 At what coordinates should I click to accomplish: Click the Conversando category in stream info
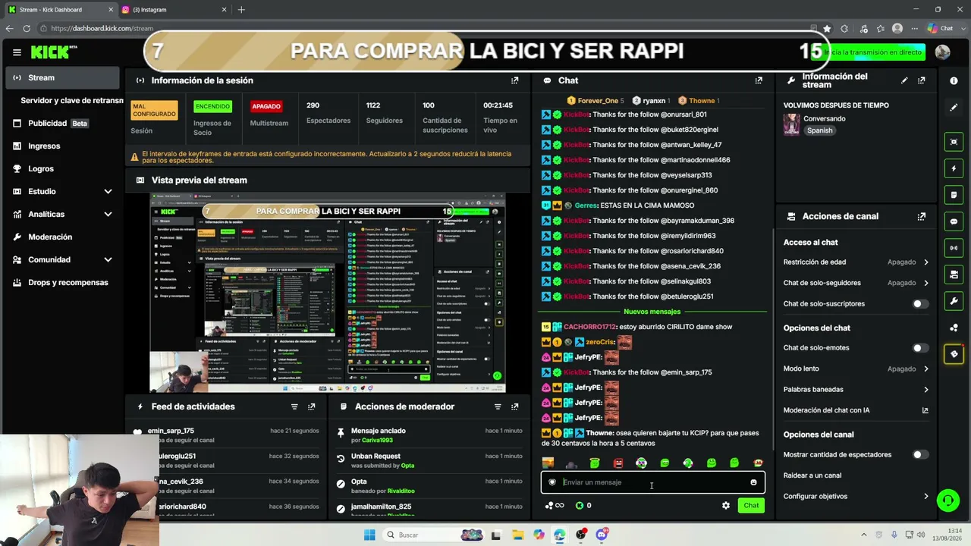coord(825,119)
